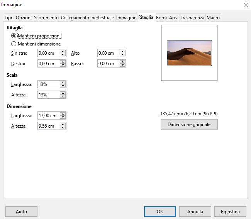
Task: Decrease the Dimensione Larghezza value
Action: (63, 117)
